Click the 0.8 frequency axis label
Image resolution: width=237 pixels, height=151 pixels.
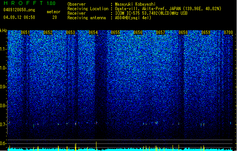[x=3, y=106]
